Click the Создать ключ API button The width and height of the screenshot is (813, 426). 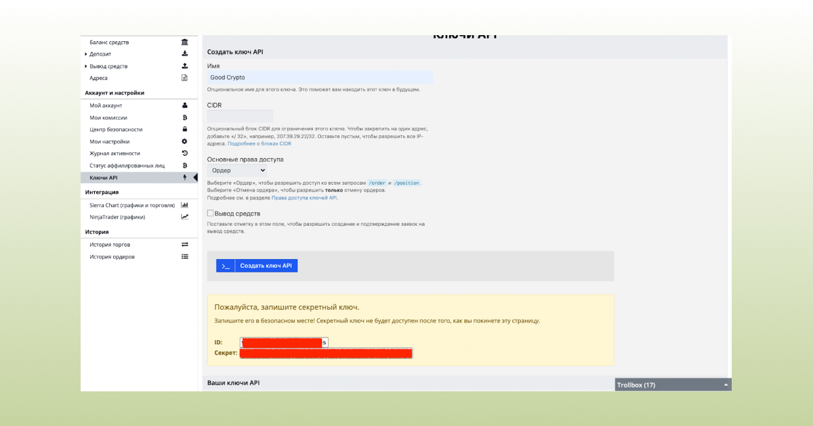(257, 266)
